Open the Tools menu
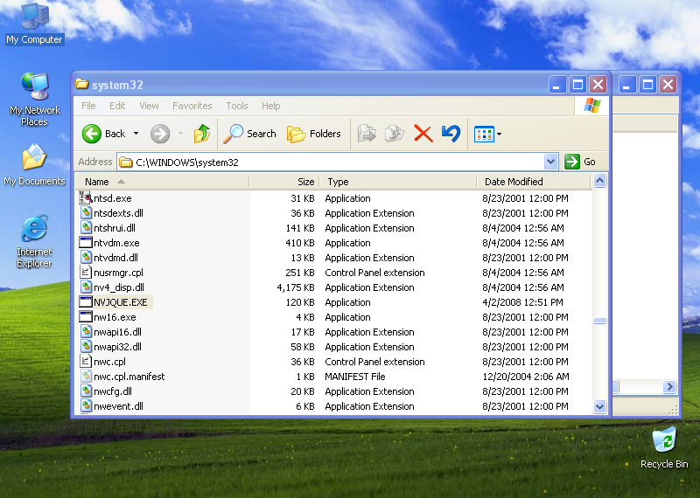Screen dimensions: 700x498 pyautogui.click(x=236, y=106)
